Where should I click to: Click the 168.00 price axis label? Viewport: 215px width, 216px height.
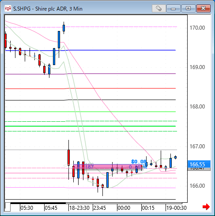point(197,107)
